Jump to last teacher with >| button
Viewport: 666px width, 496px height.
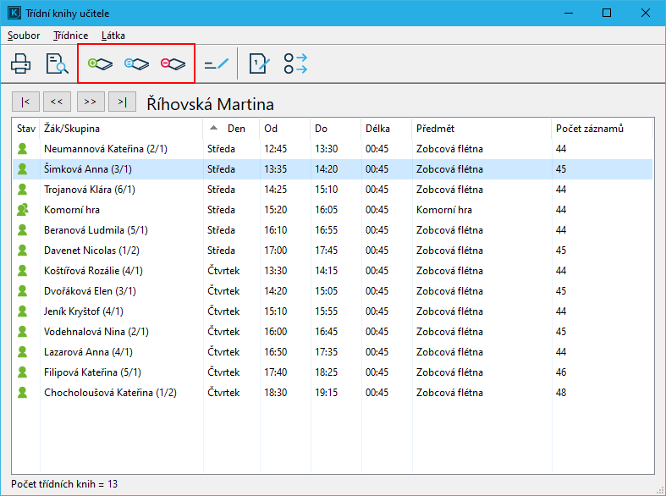pyautogui.click(x=124, y=102)
